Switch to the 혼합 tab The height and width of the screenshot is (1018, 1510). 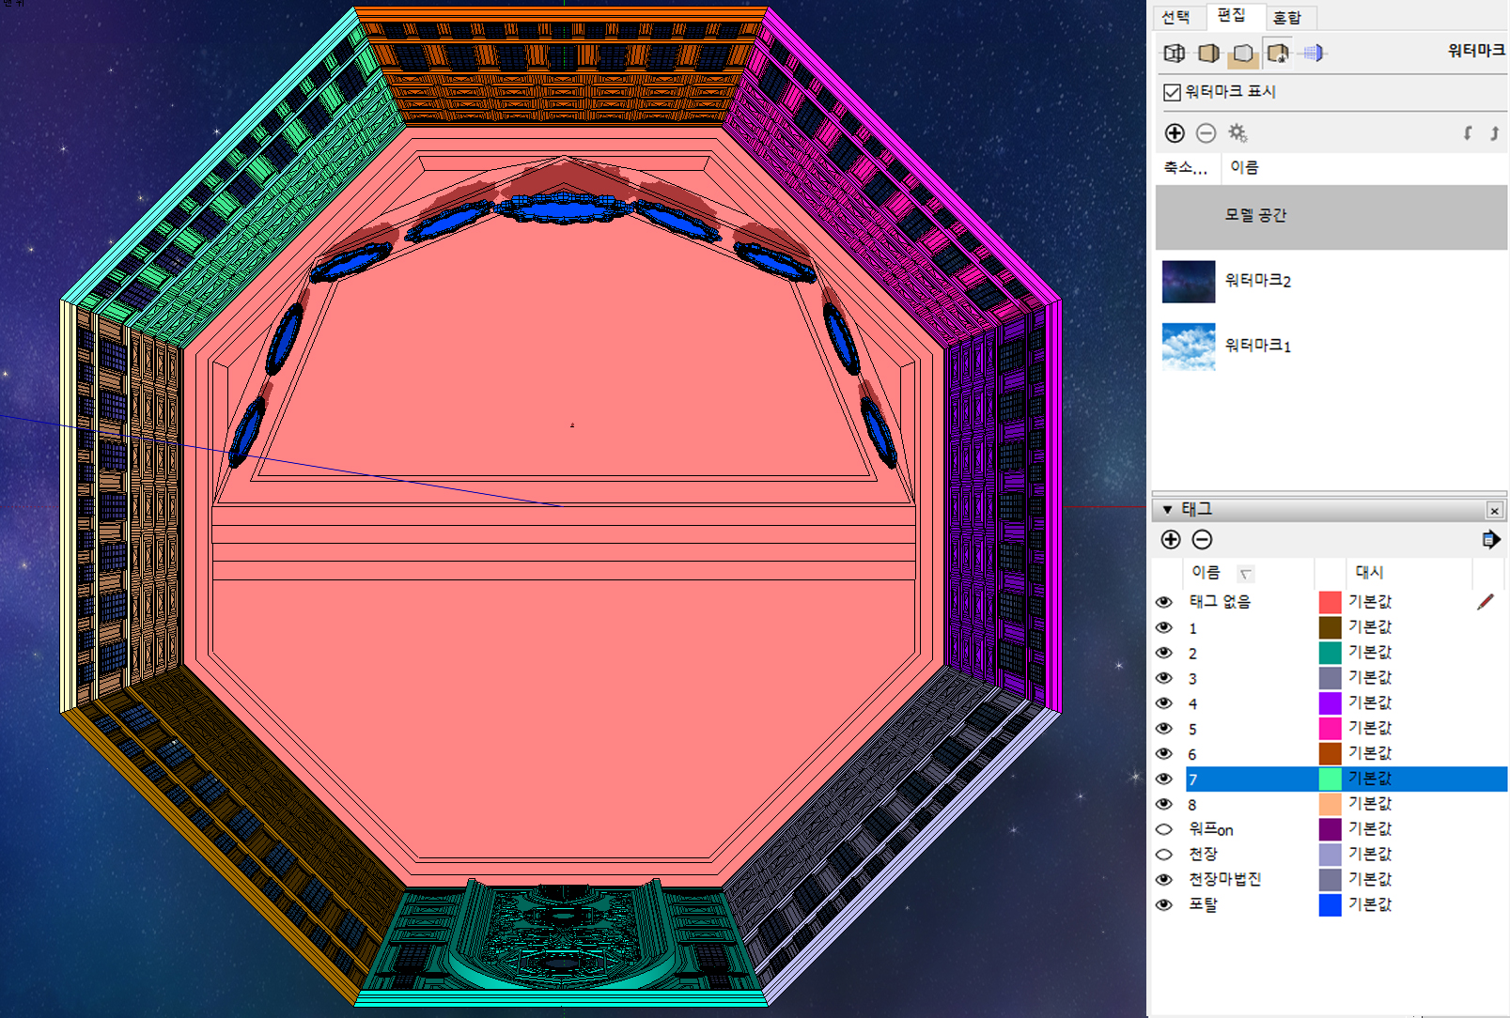(x=1286, y=17)
